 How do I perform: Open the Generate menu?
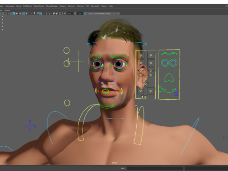pyautogui.click(x=95, y=6)
